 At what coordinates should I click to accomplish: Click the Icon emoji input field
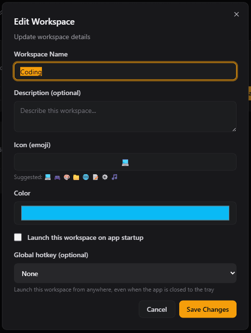[125, 162]
